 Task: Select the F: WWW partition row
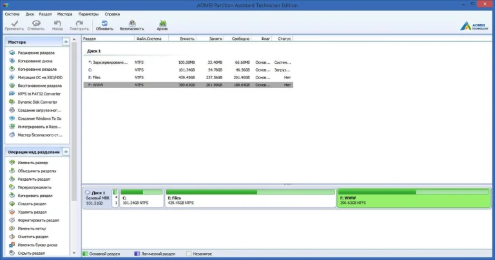pyautogui.click(x=188, y=85)
